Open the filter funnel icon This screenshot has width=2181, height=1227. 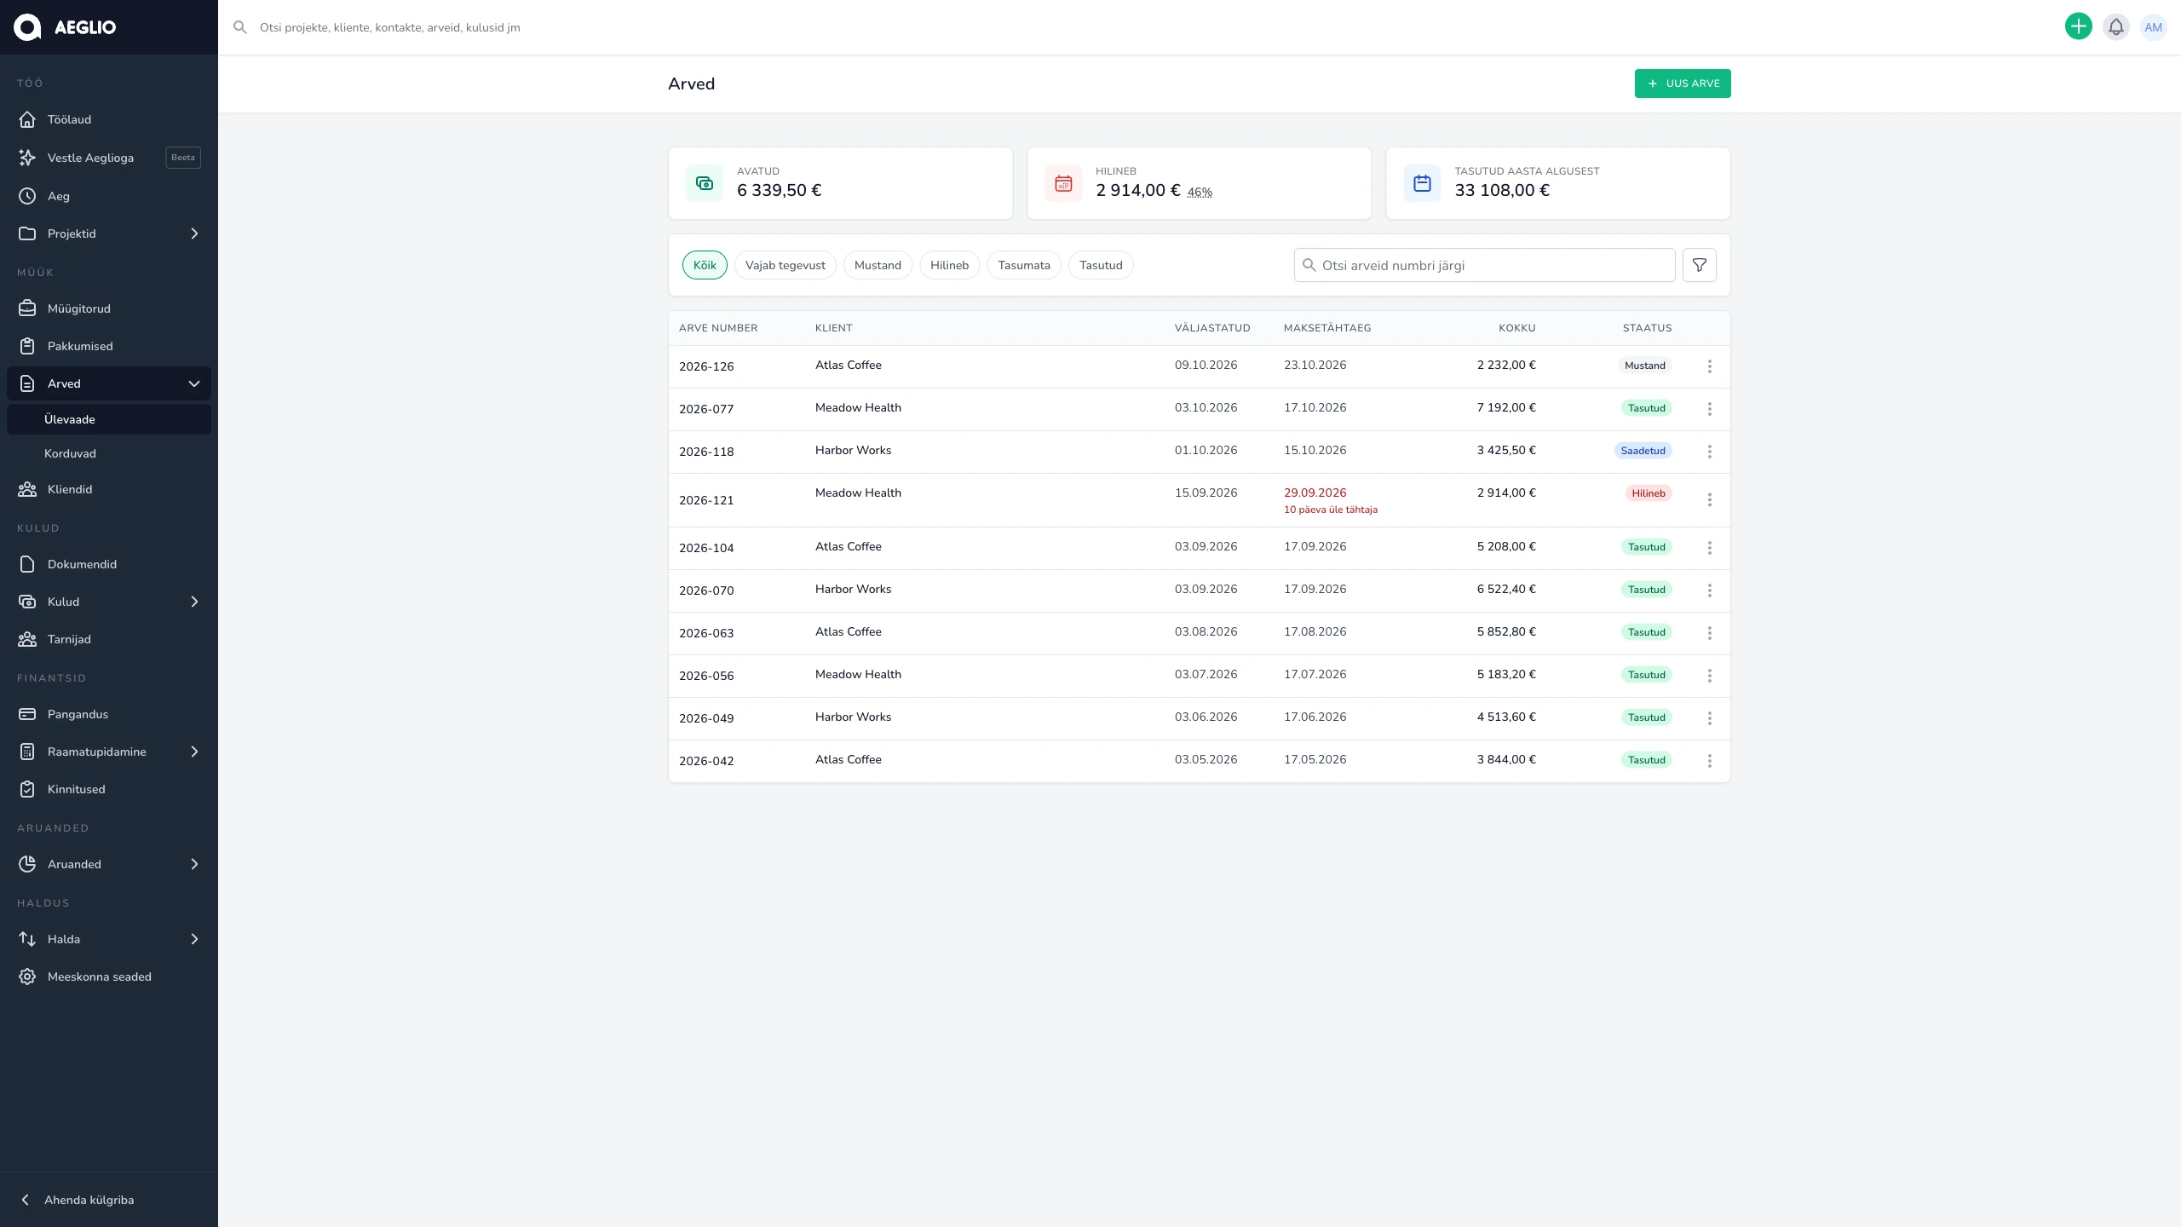1699,265
